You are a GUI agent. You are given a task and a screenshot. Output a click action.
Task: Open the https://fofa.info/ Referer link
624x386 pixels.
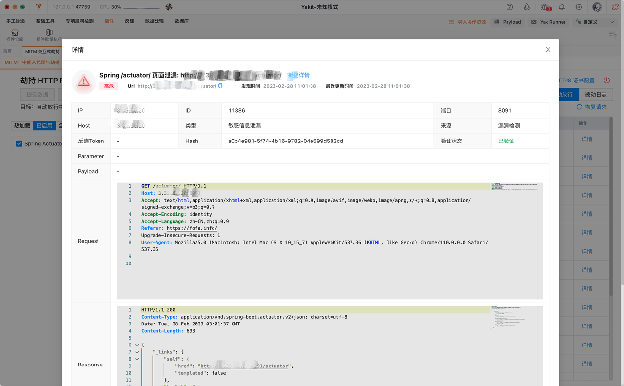(192, 228)
